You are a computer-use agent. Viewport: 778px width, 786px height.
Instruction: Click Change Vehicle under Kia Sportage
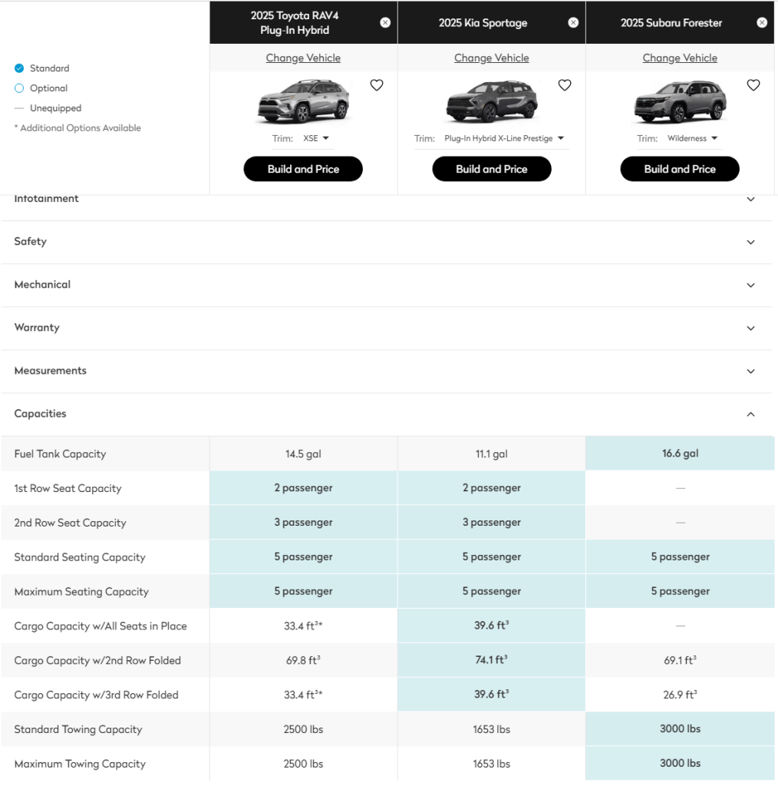(x=492, y=58)
